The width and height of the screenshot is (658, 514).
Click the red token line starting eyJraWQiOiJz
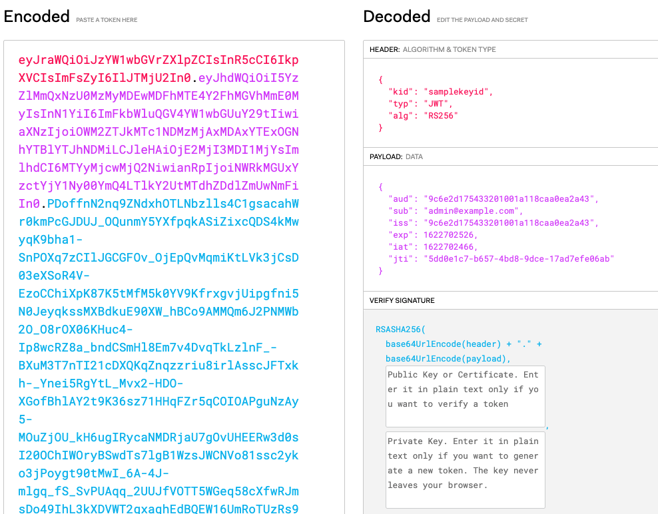pos(159,60)
